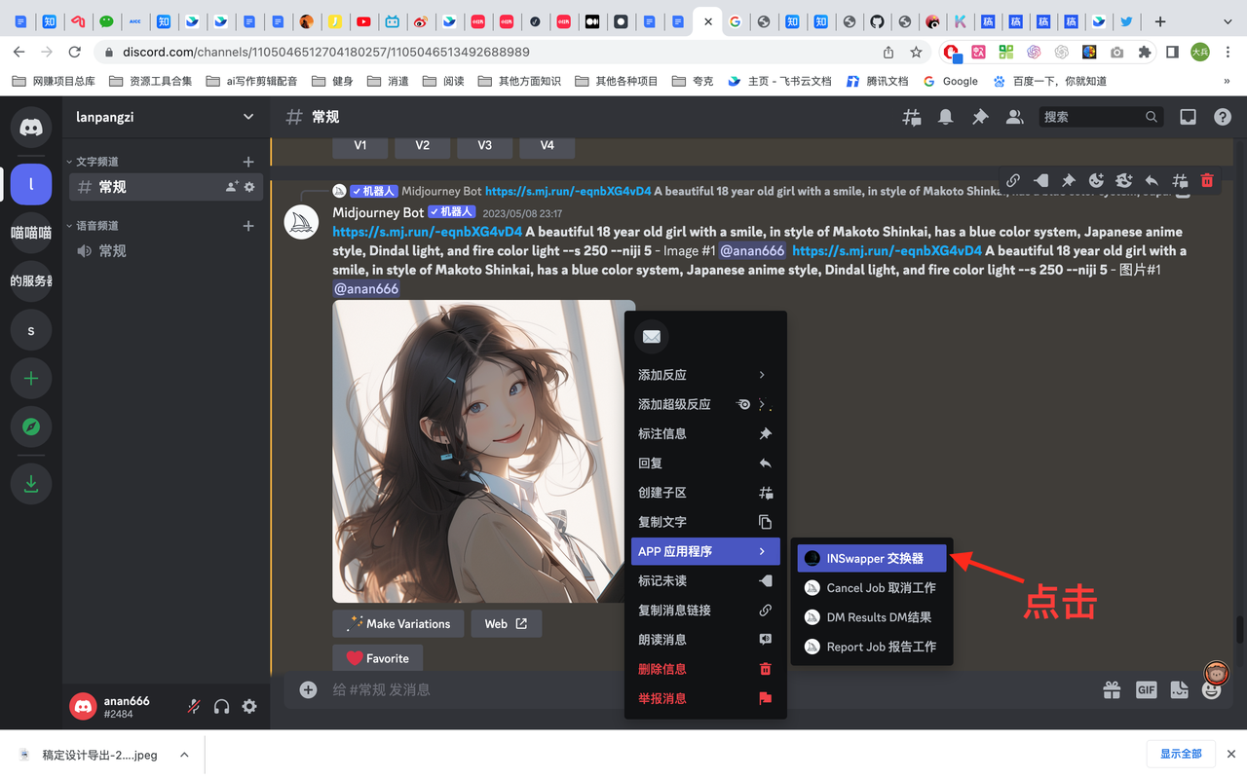
Task: Open emoji picker in message bar
Action: [1212, 689]
